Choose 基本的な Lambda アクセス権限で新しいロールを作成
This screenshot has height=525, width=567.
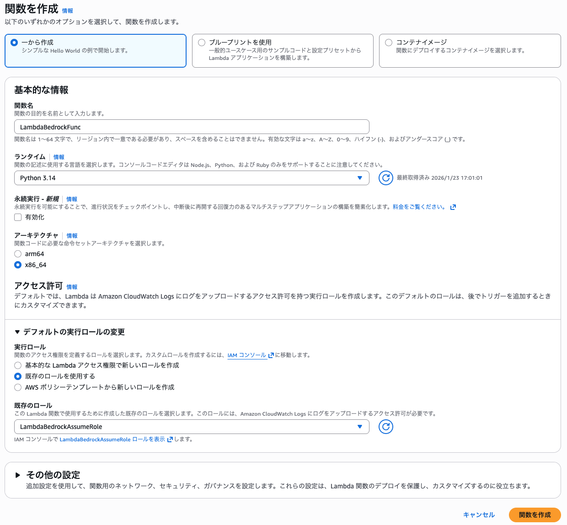pyautogui.click(x=17, y=365)
